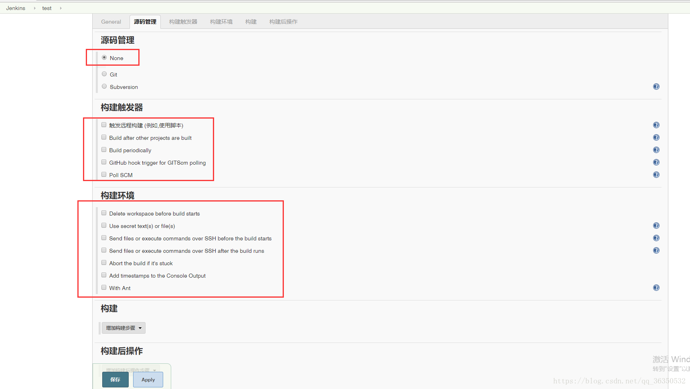Choose Subversion as source control
Viewport: 690px width, 389px height.
[104, 87]
